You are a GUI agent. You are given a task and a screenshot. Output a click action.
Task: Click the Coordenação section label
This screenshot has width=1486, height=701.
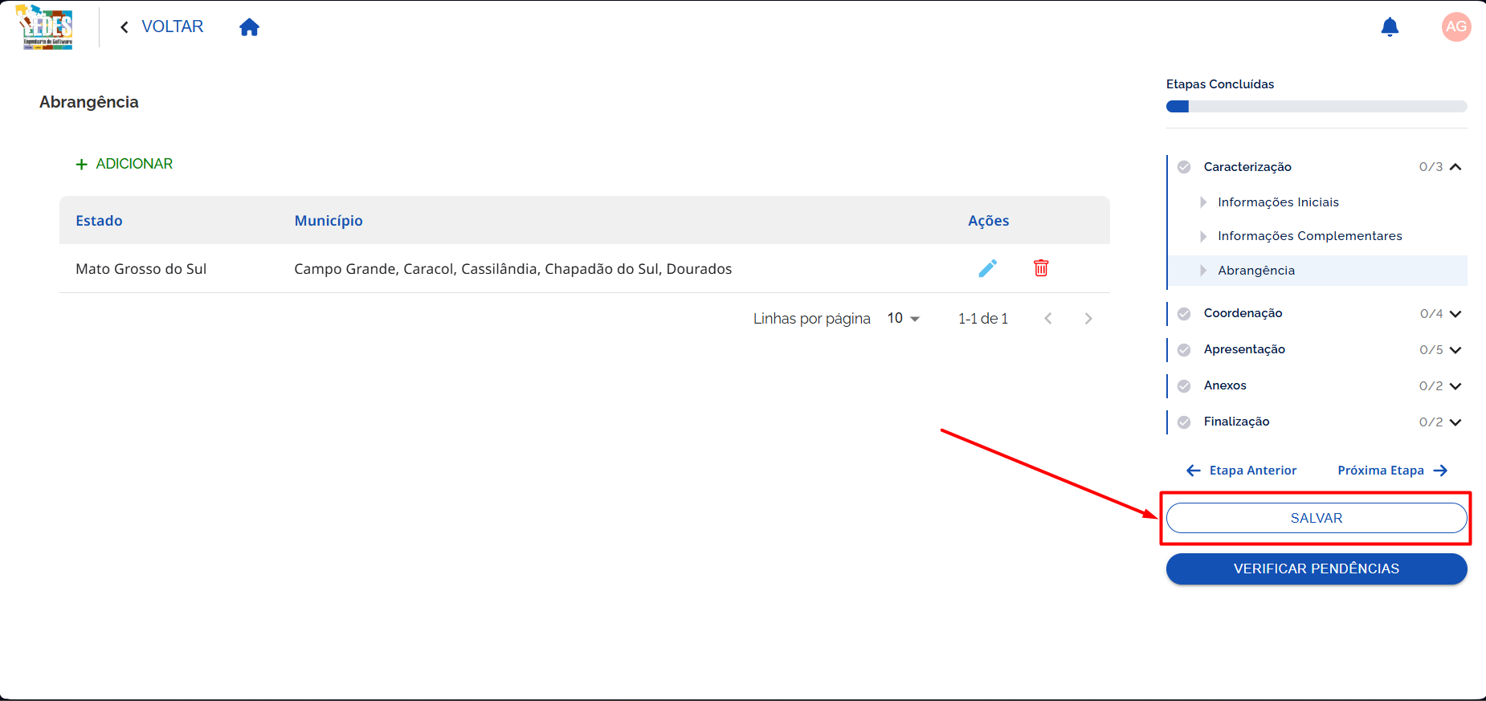tap(1243, 313)
